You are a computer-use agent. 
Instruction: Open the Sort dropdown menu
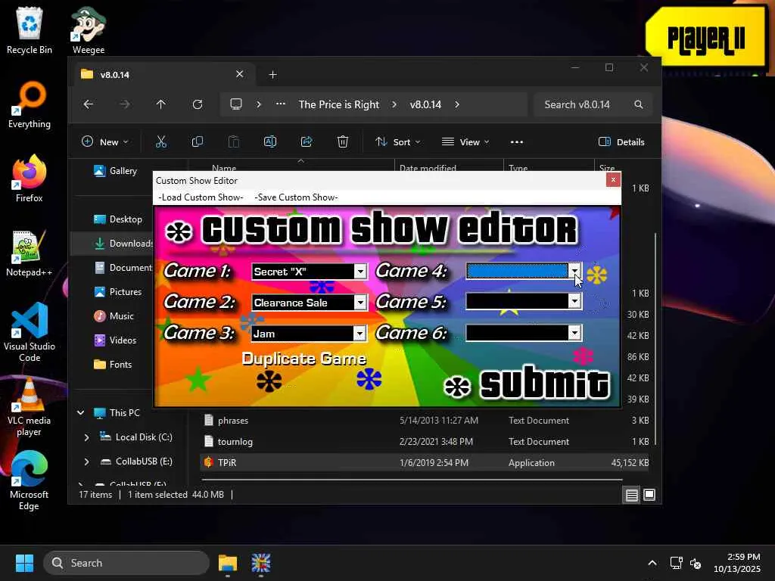[398, 141]
